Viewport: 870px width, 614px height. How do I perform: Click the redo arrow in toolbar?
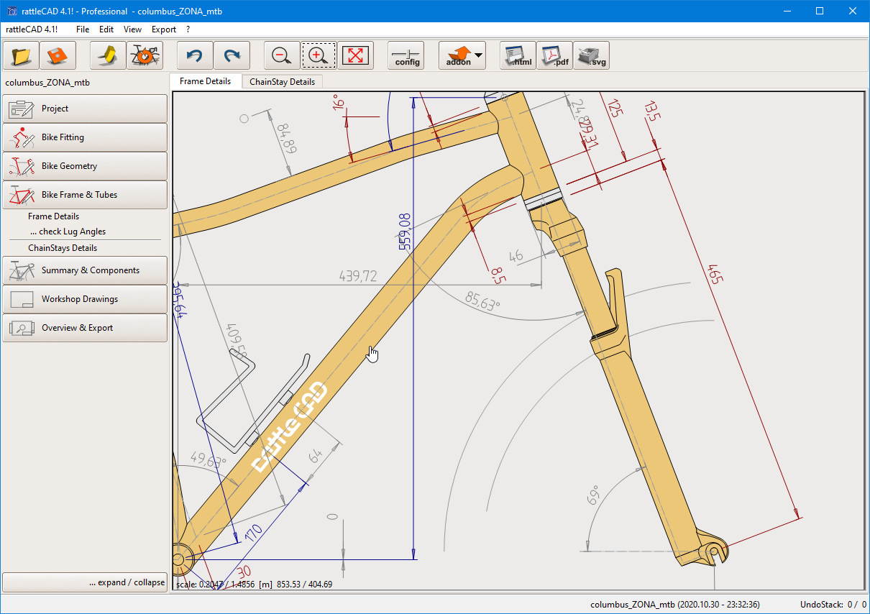click(x=232, y=55)
